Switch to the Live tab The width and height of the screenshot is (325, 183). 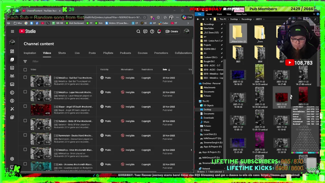pyautogui.click(x=77, y=53)
